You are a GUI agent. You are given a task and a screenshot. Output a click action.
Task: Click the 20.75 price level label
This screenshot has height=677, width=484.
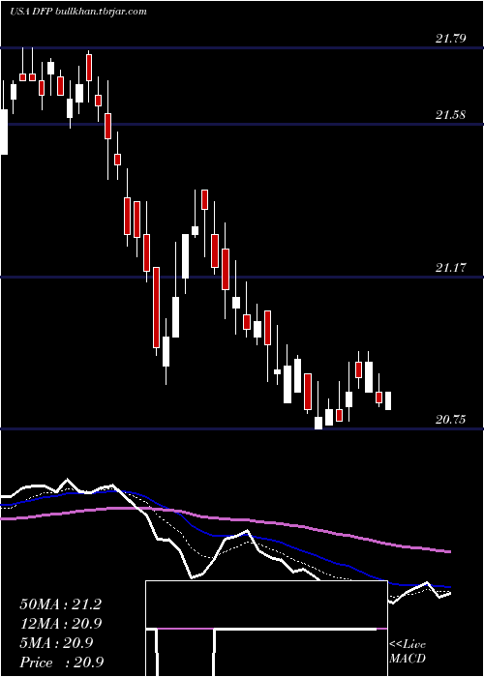[x=450, y=420]
